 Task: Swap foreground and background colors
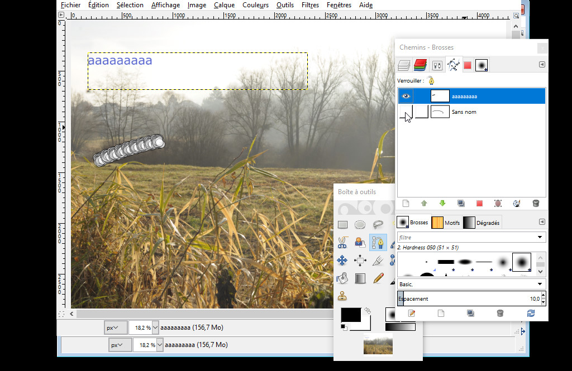pos(368,311)
